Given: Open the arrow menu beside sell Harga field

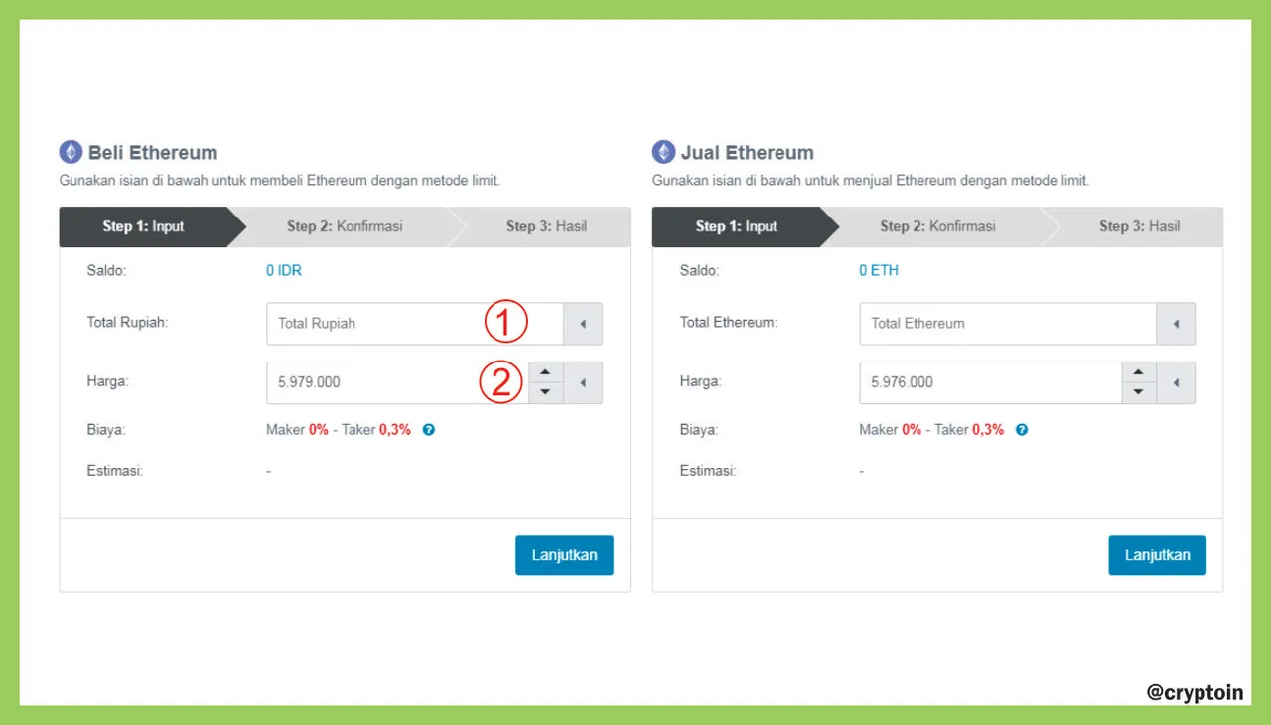Looking at the screenshot, I should (1176, 382).
